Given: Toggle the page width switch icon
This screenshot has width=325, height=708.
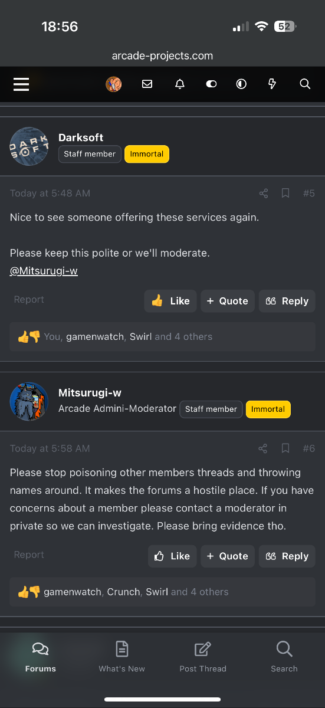Looking at the screenshot, I should [211, 84].
